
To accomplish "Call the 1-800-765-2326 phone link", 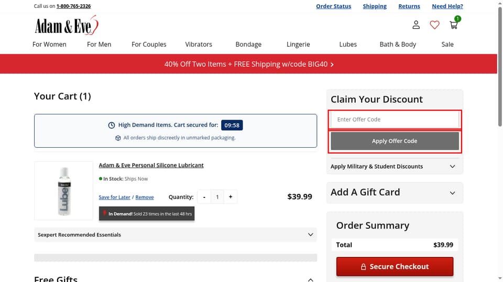I will point(73,6).
